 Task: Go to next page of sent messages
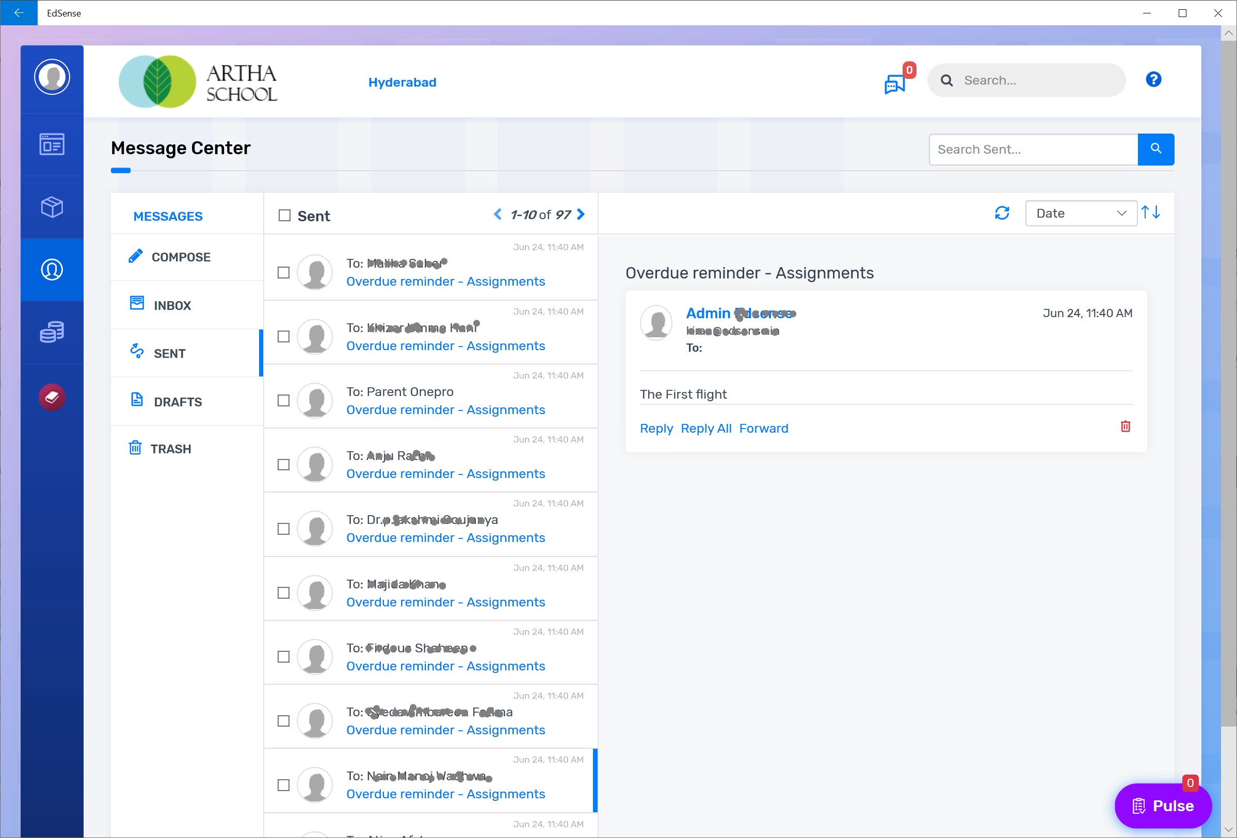(581, 215)
